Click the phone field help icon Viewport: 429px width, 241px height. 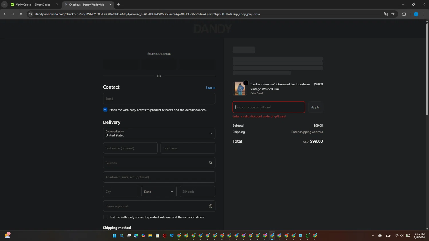pos(210,206)
